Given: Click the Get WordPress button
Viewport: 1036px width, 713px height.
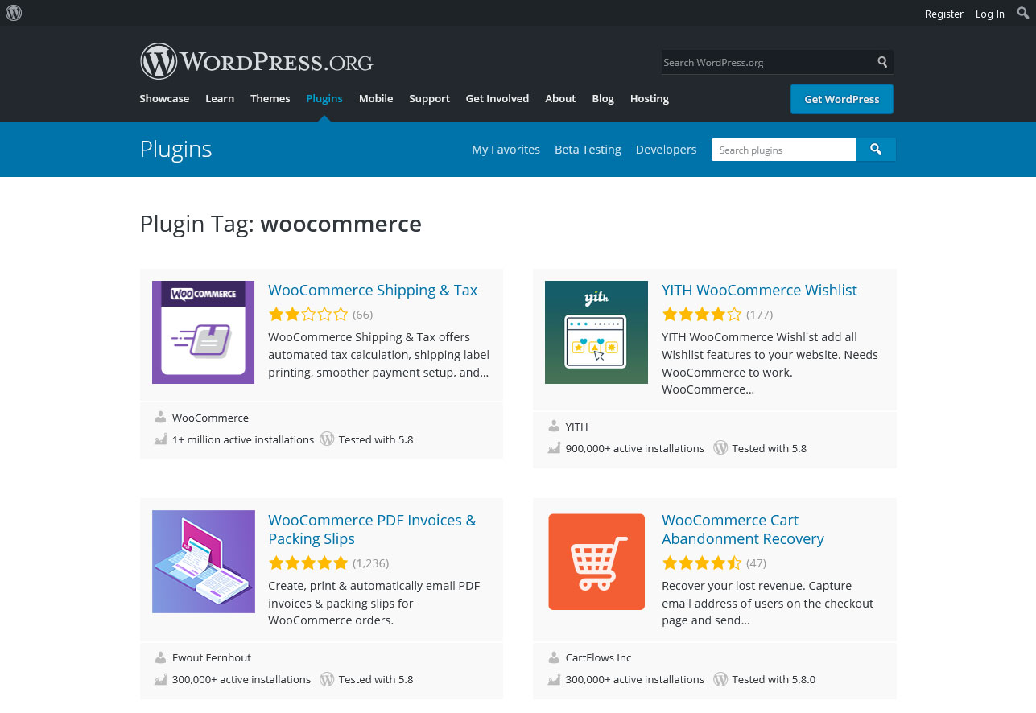Looking at the screenshot, I should [842, 99].
